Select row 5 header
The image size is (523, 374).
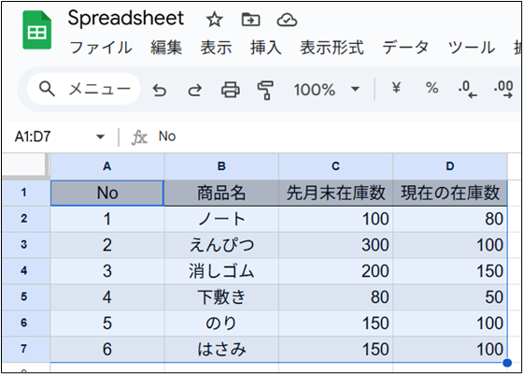(x=26, y=297)
